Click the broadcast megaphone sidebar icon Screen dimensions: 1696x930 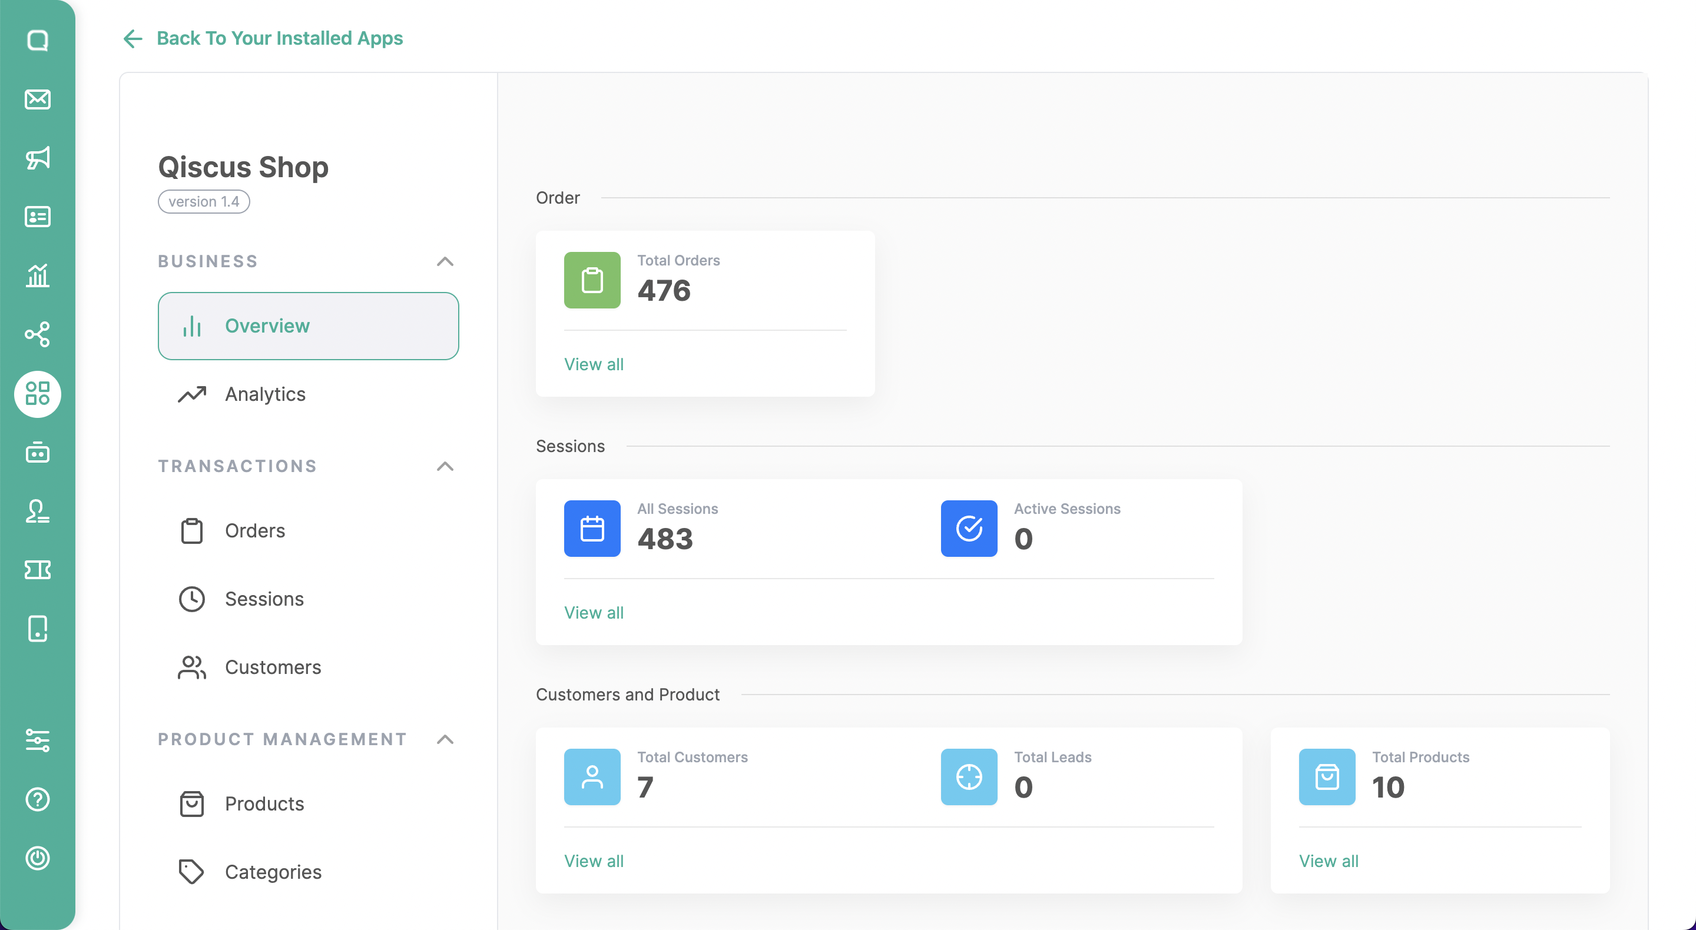(38, 158)
